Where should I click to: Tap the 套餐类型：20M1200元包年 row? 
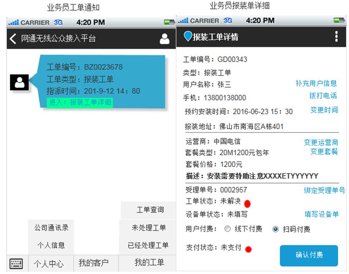[x=227, y=153]
